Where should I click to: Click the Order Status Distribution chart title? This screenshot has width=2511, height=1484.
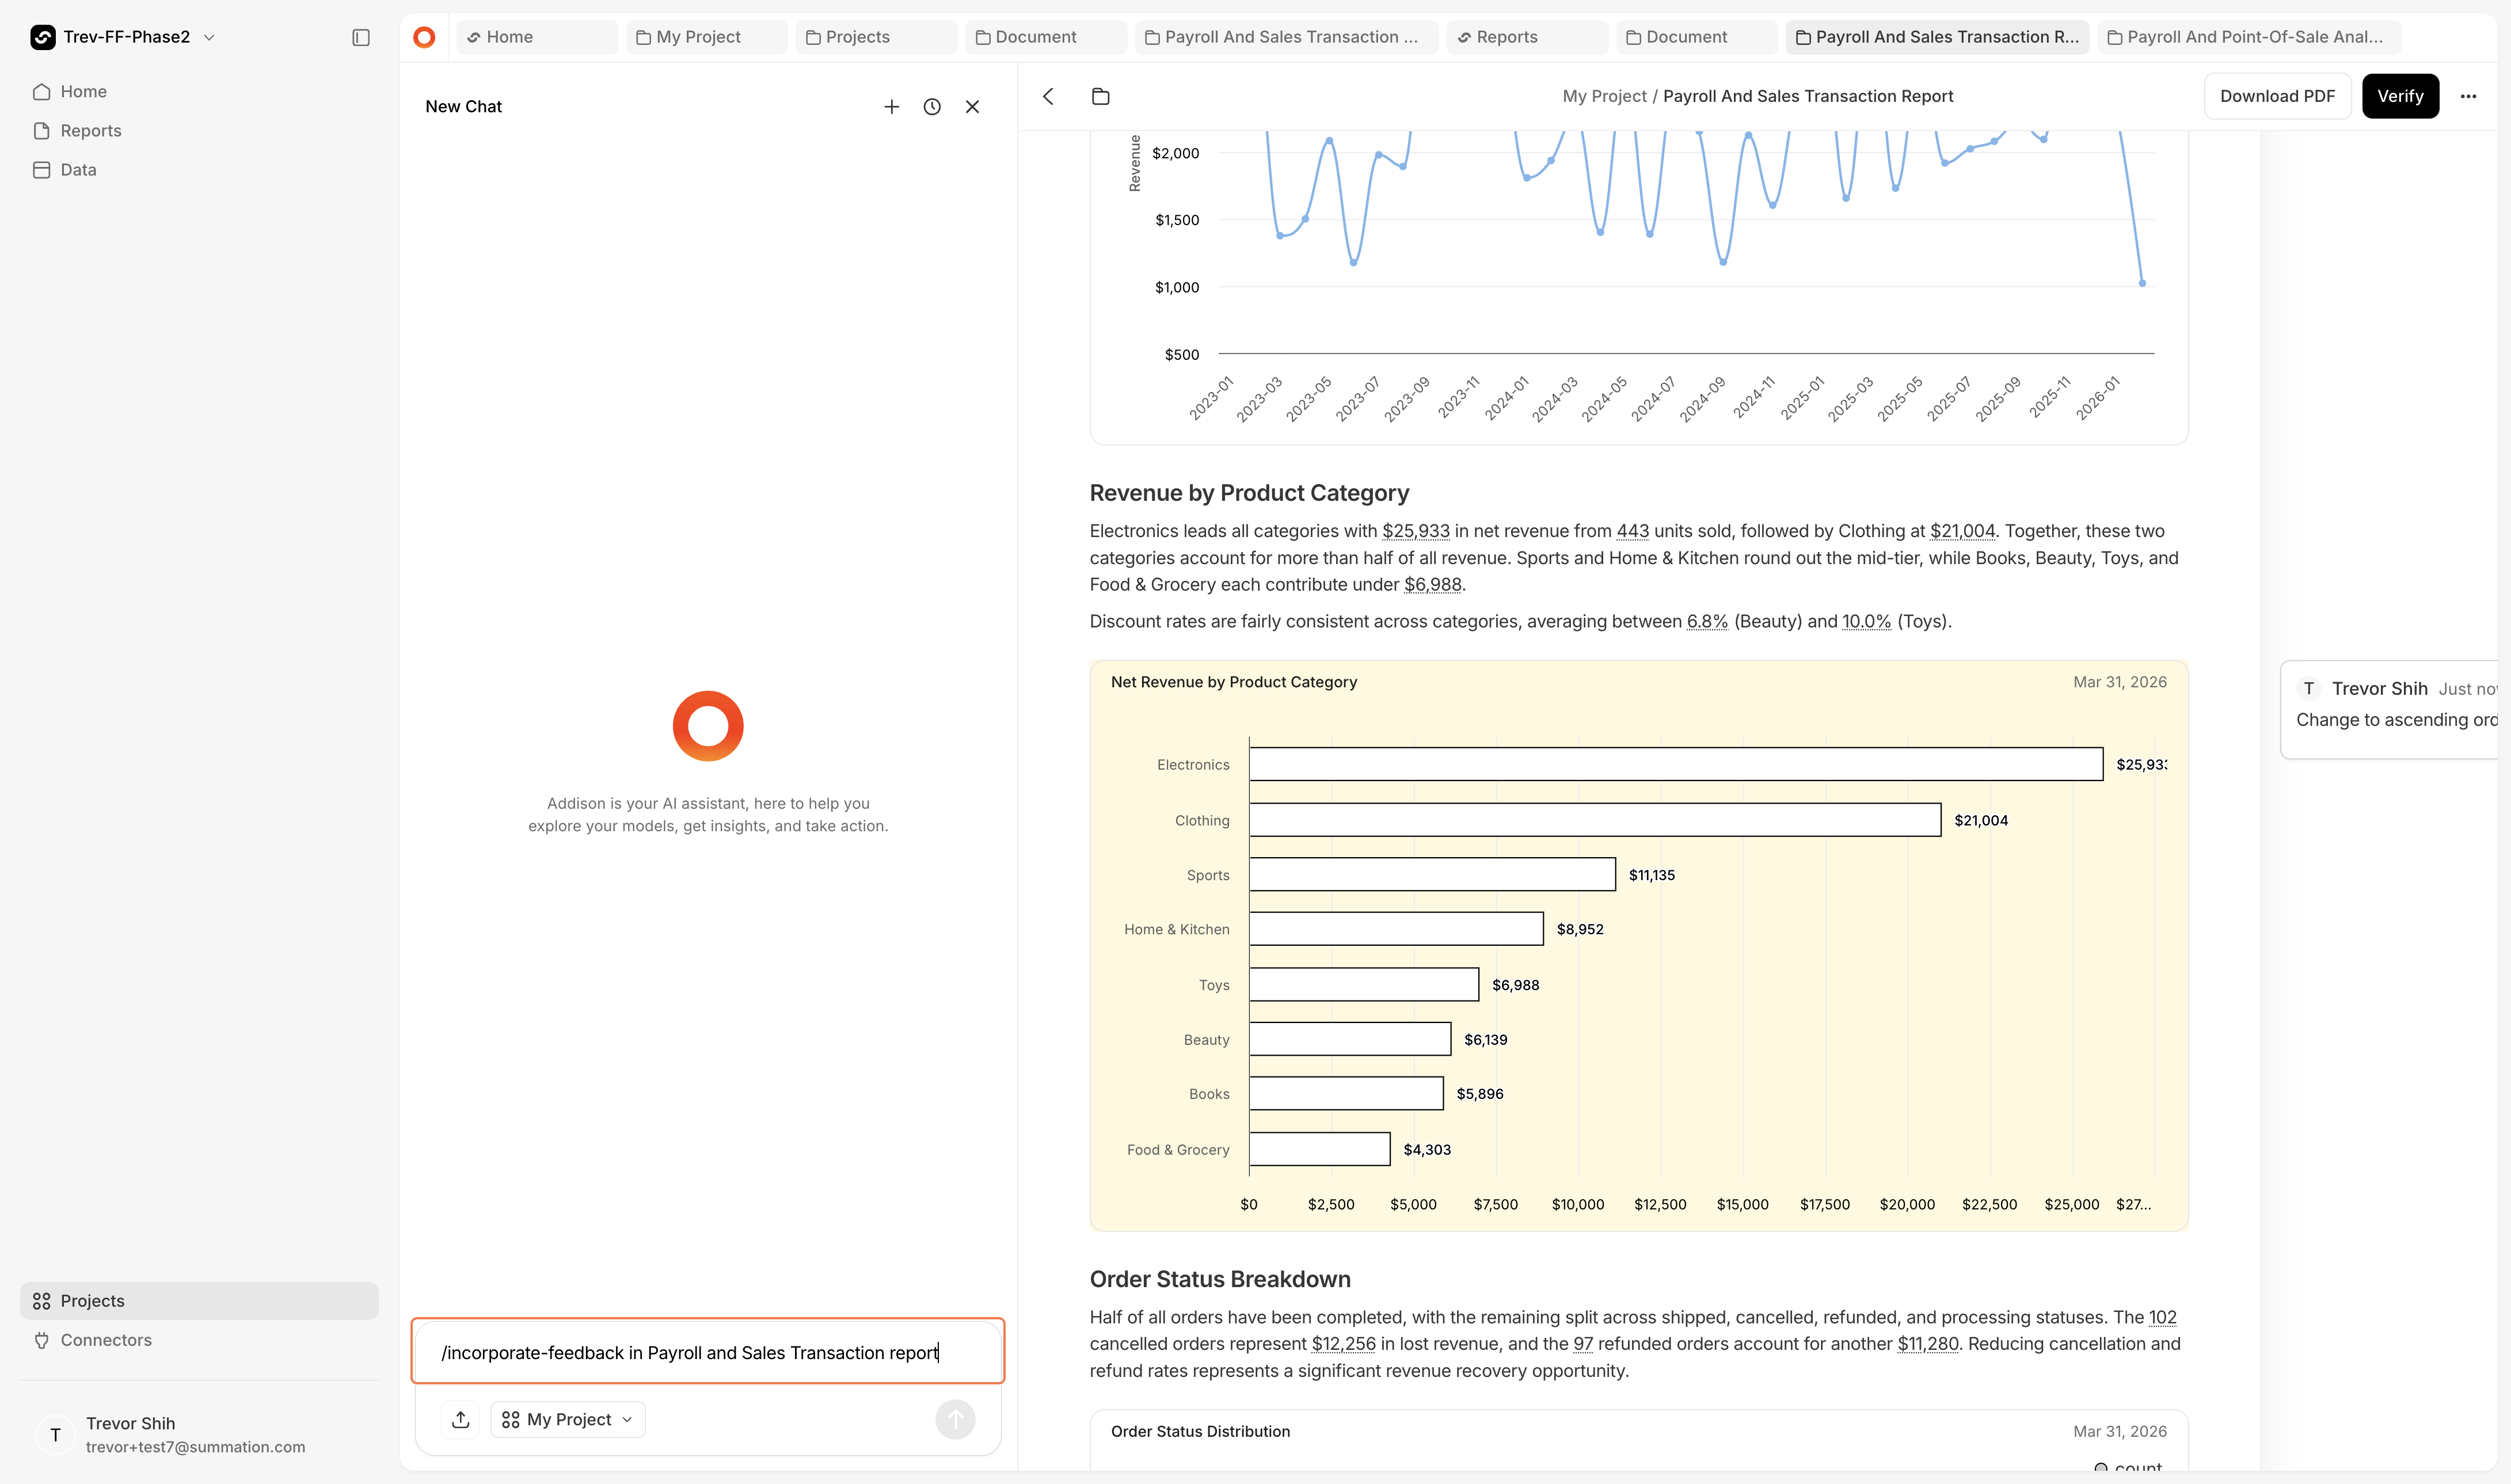coord(1200,1432)
